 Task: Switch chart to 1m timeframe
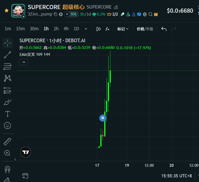click(x=8, y=29)
